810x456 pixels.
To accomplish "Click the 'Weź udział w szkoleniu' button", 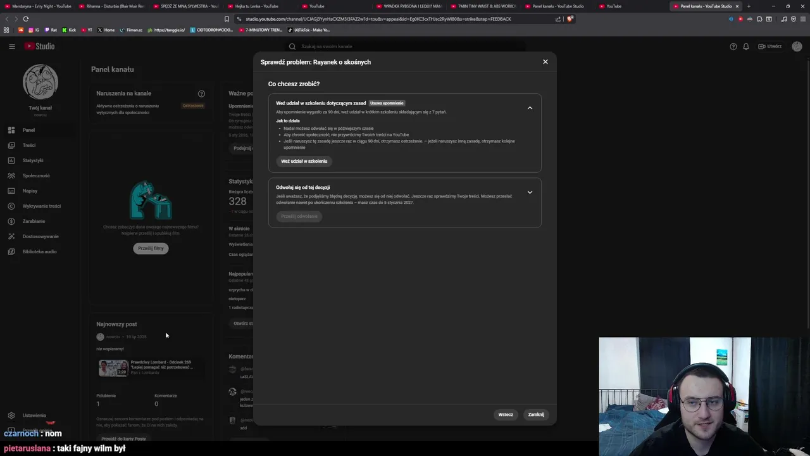I will (x=304, y=161).
